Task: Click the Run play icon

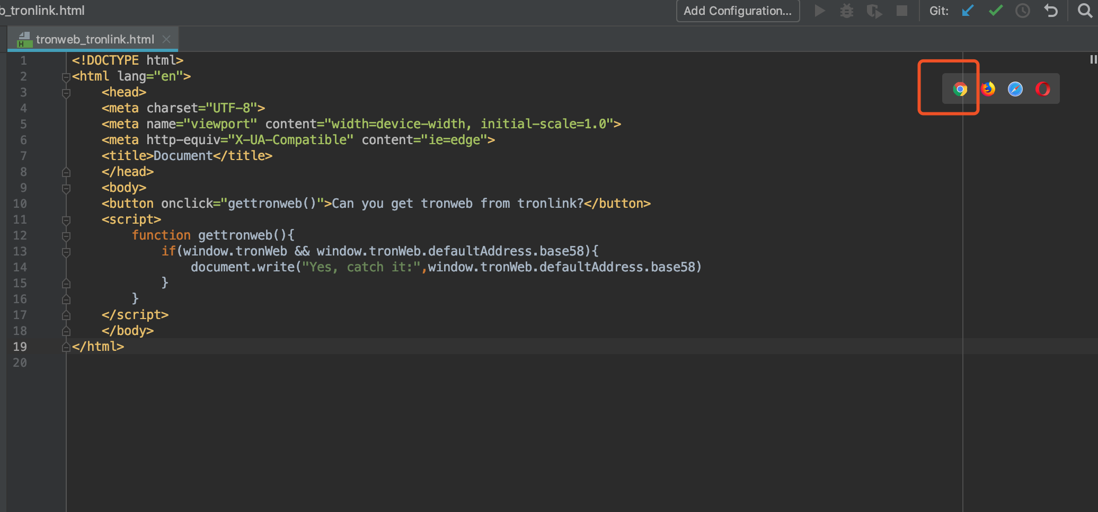Action: pyautogui.click(x=819, y=11)
